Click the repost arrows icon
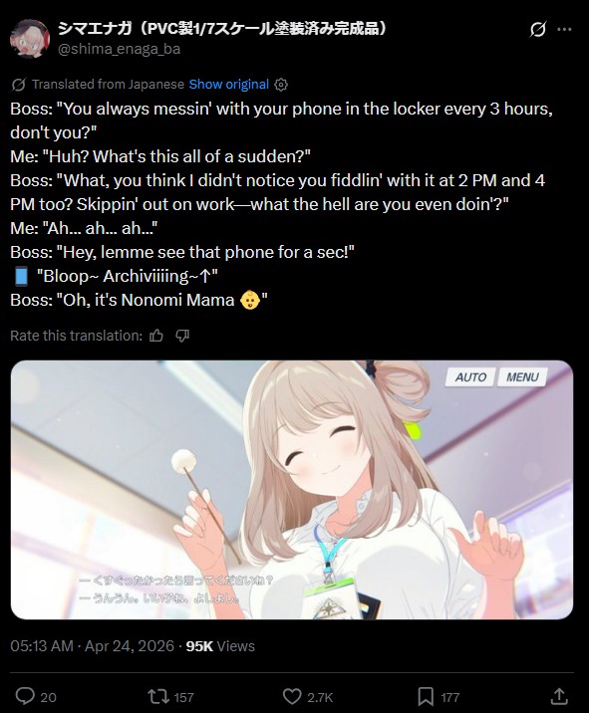This screenshot has height=713, width=589. pos(158,696)
